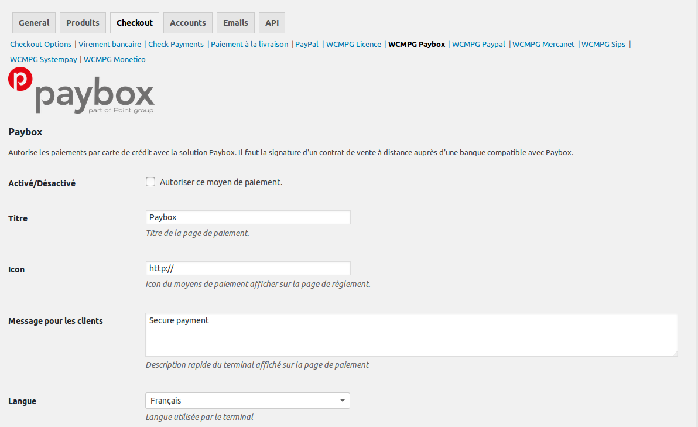Viewport: 698px width, 427px height.
Task: Go to Virement bancaire settings
Action: click(x=110, y=44)
